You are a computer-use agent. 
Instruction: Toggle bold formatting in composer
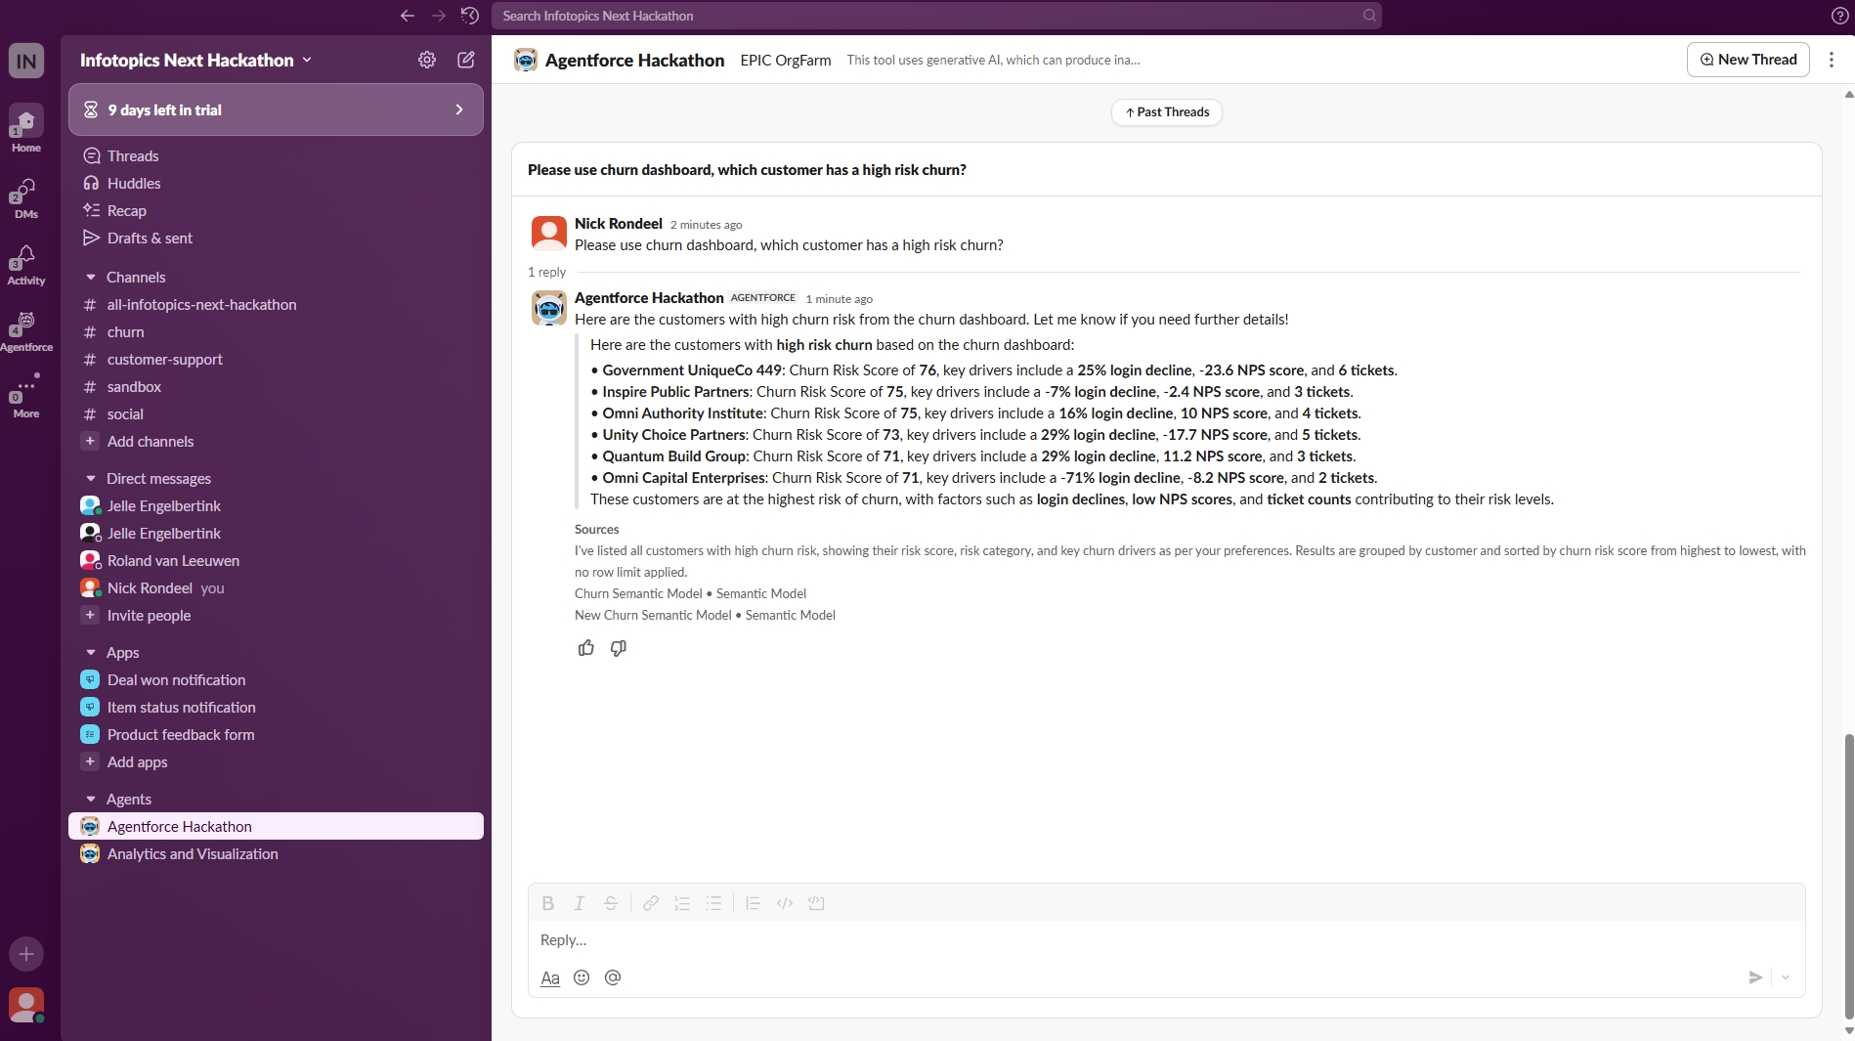[548, 903]
